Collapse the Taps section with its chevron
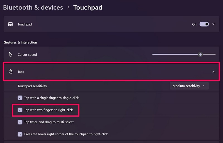This screenshot has width=223, height=143. click(x=214, y=72)
